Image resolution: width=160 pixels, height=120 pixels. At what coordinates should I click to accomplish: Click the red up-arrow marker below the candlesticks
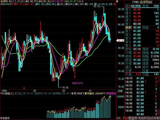tap(75, 76)
